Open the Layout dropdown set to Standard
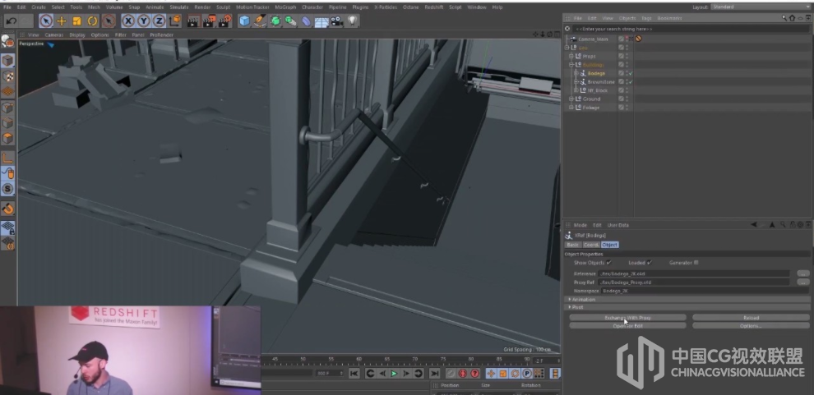Screen dimensions: 814x395 [760, 7]
